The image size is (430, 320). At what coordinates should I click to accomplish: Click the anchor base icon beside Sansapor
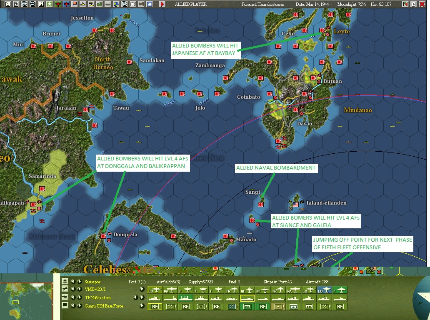[65, 281]
